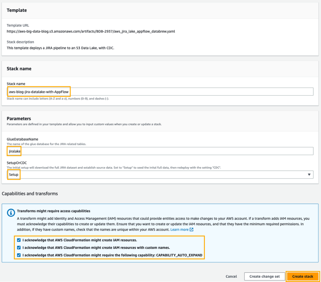Click the GlueDatabaseName label
This screenshot has width=321, height=282.
(23, 139)
